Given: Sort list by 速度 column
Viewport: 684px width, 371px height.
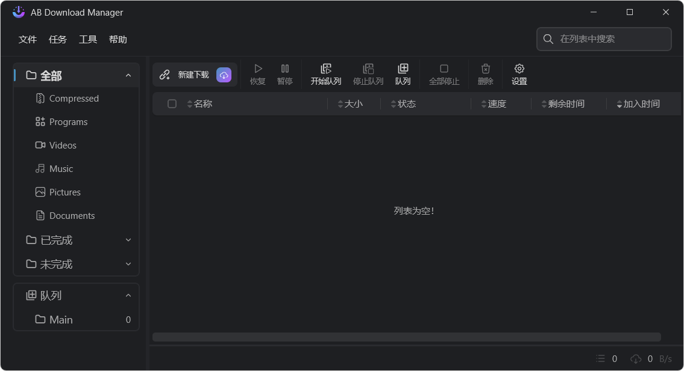Looking at the screenshot, I should [x=494, y=104].
